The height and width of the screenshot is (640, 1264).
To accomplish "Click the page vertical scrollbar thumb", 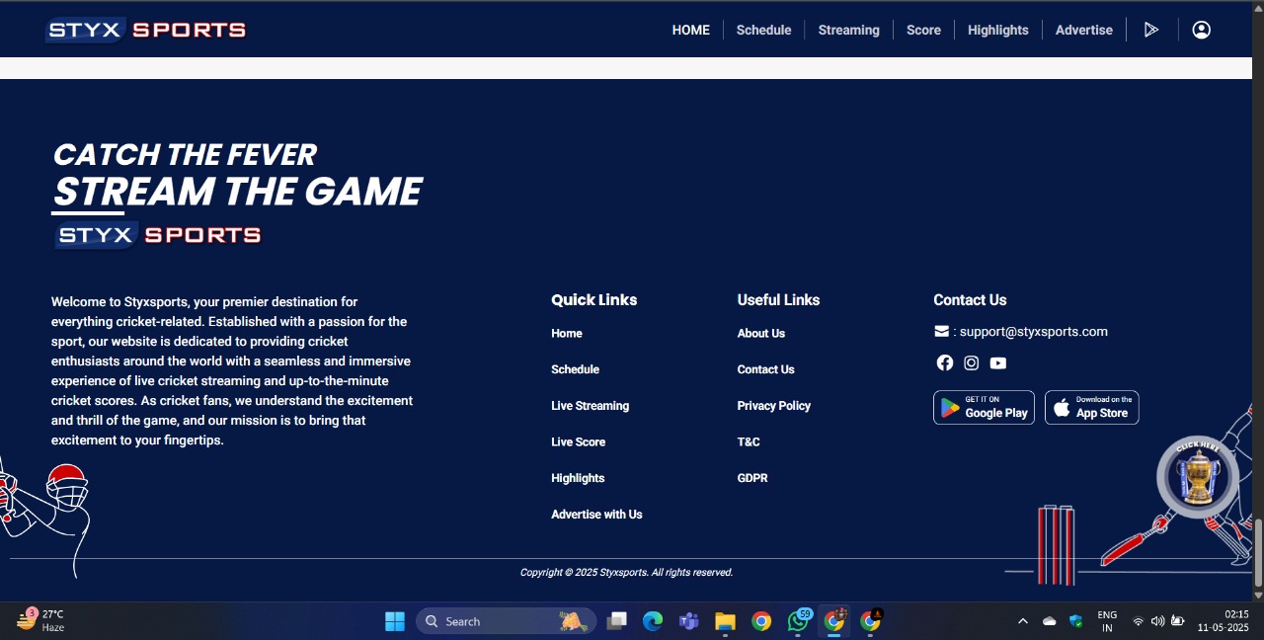I will pyautogui.click(x=1257, y=551).
